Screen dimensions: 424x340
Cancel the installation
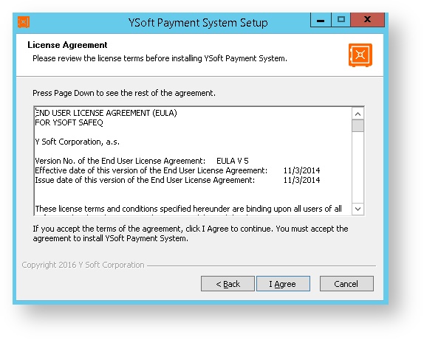coord(346,283)
